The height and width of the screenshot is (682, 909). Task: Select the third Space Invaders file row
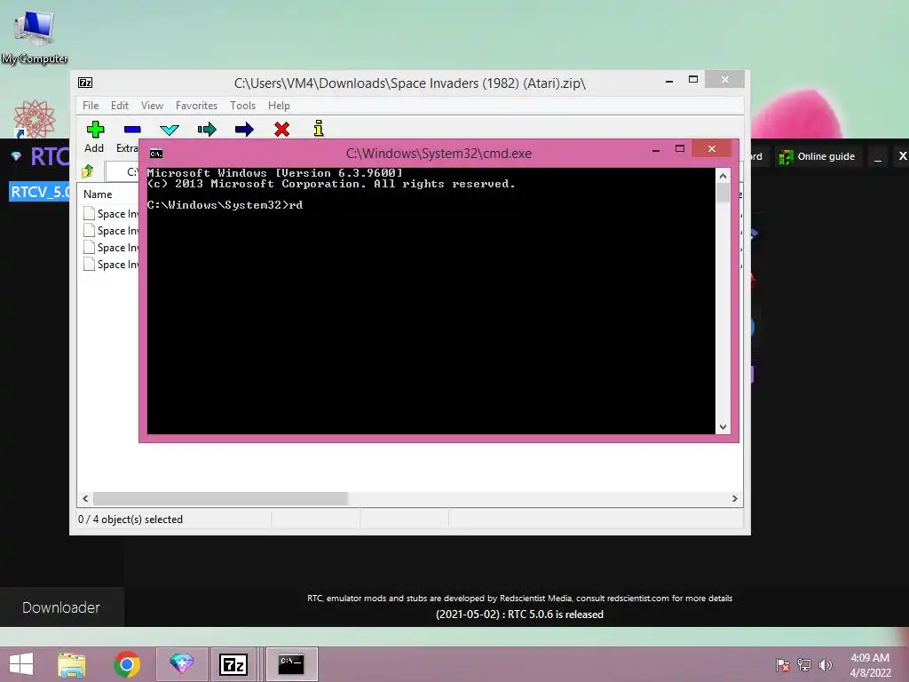(x=111, y=247)
